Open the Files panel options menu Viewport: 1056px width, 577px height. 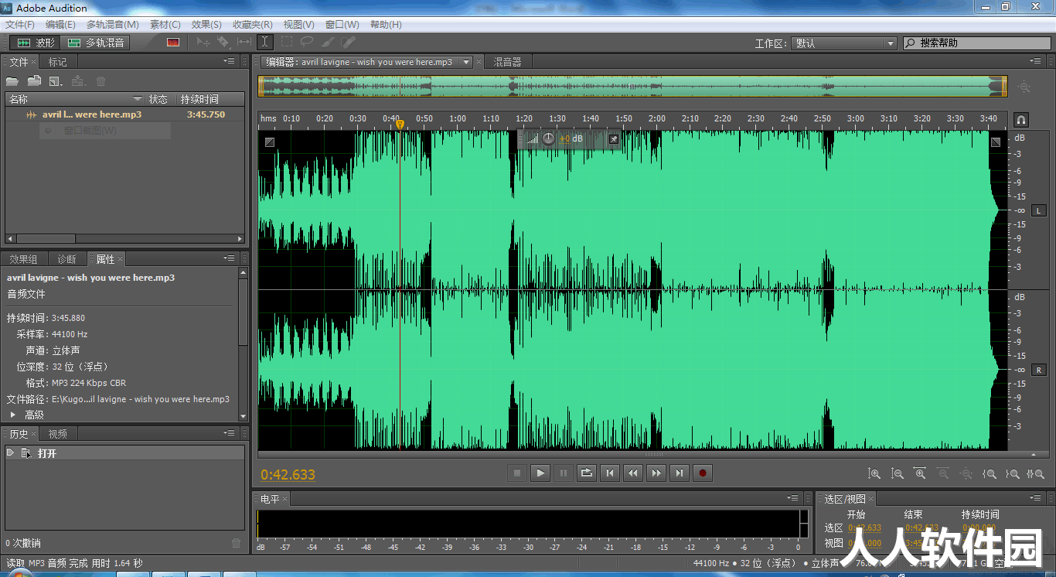(230, 61)
